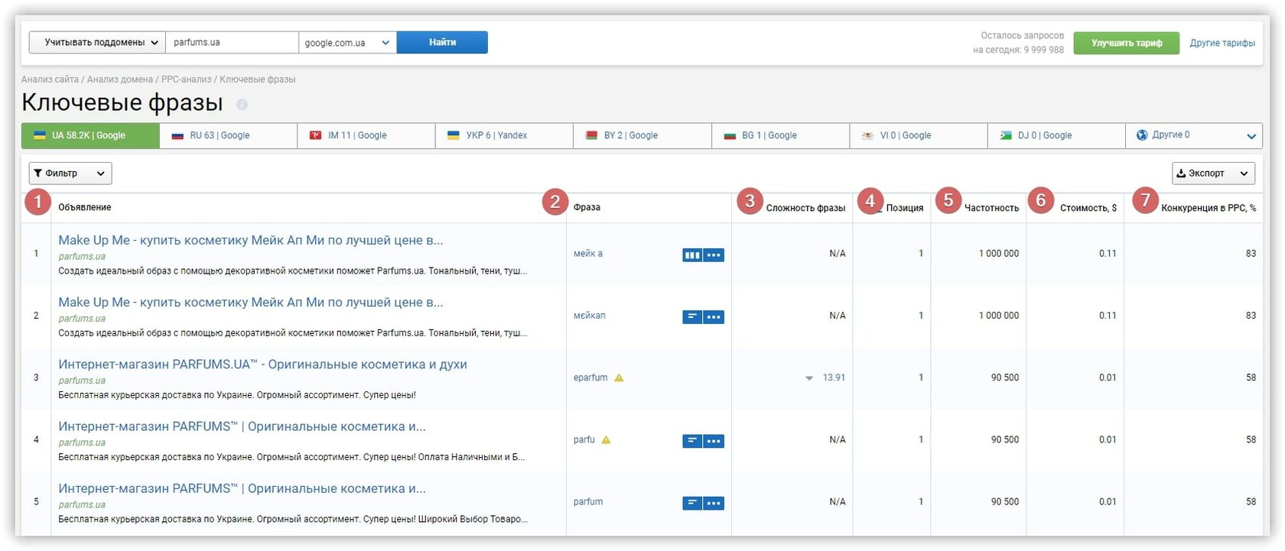Open Учитывать поддомены dropdown
Image resolution: width=1285 pixels, height=551 pixels.
coord(98,43)
